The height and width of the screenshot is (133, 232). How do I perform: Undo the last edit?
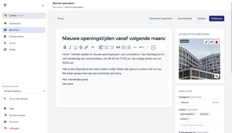[x=141, y=47]
